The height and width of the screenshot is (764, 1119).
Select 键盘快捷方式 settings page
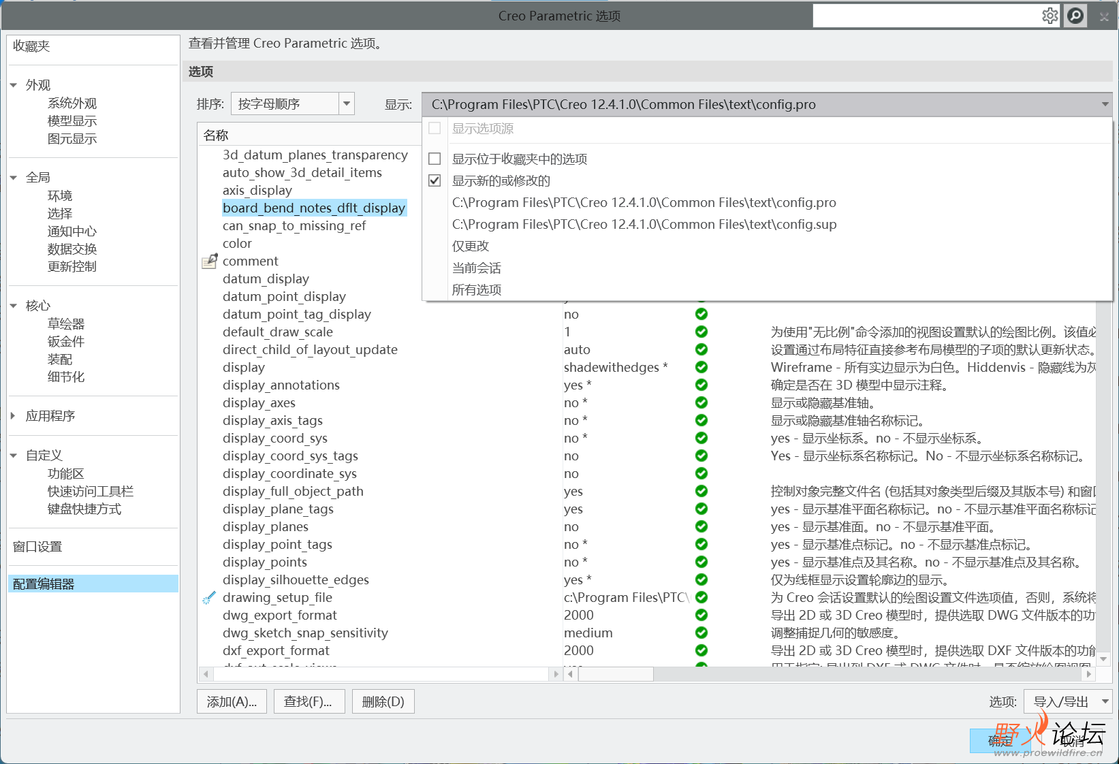pyautogui.click(x=84, y=509)
